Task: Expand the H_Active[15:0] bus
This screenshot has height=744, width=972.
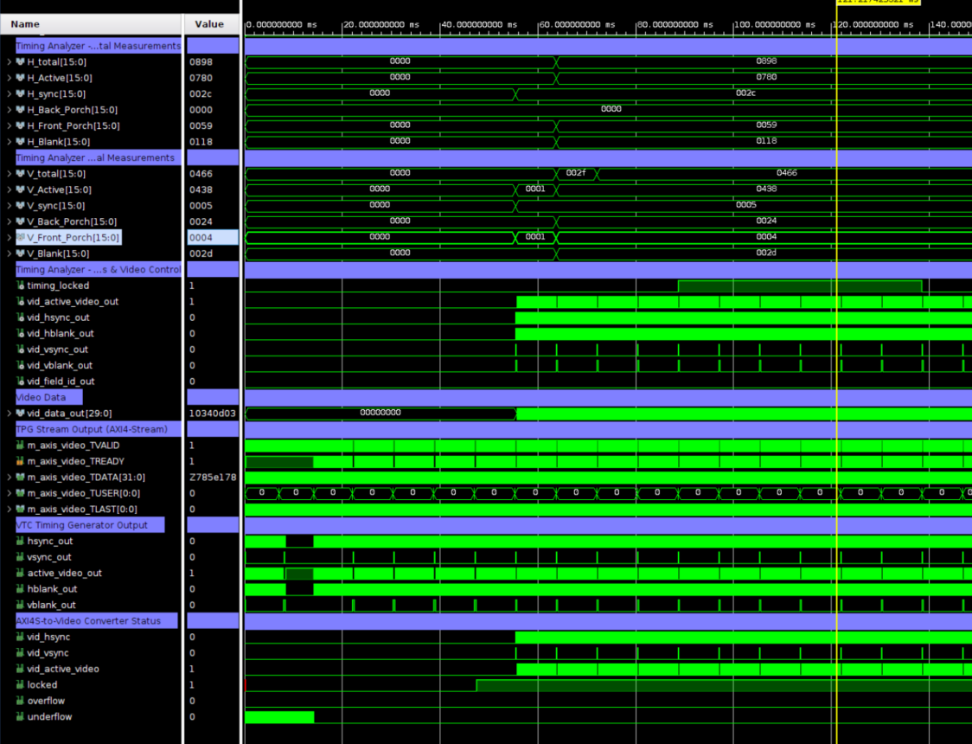Action: pyautogui.click(x=9, y=78)
